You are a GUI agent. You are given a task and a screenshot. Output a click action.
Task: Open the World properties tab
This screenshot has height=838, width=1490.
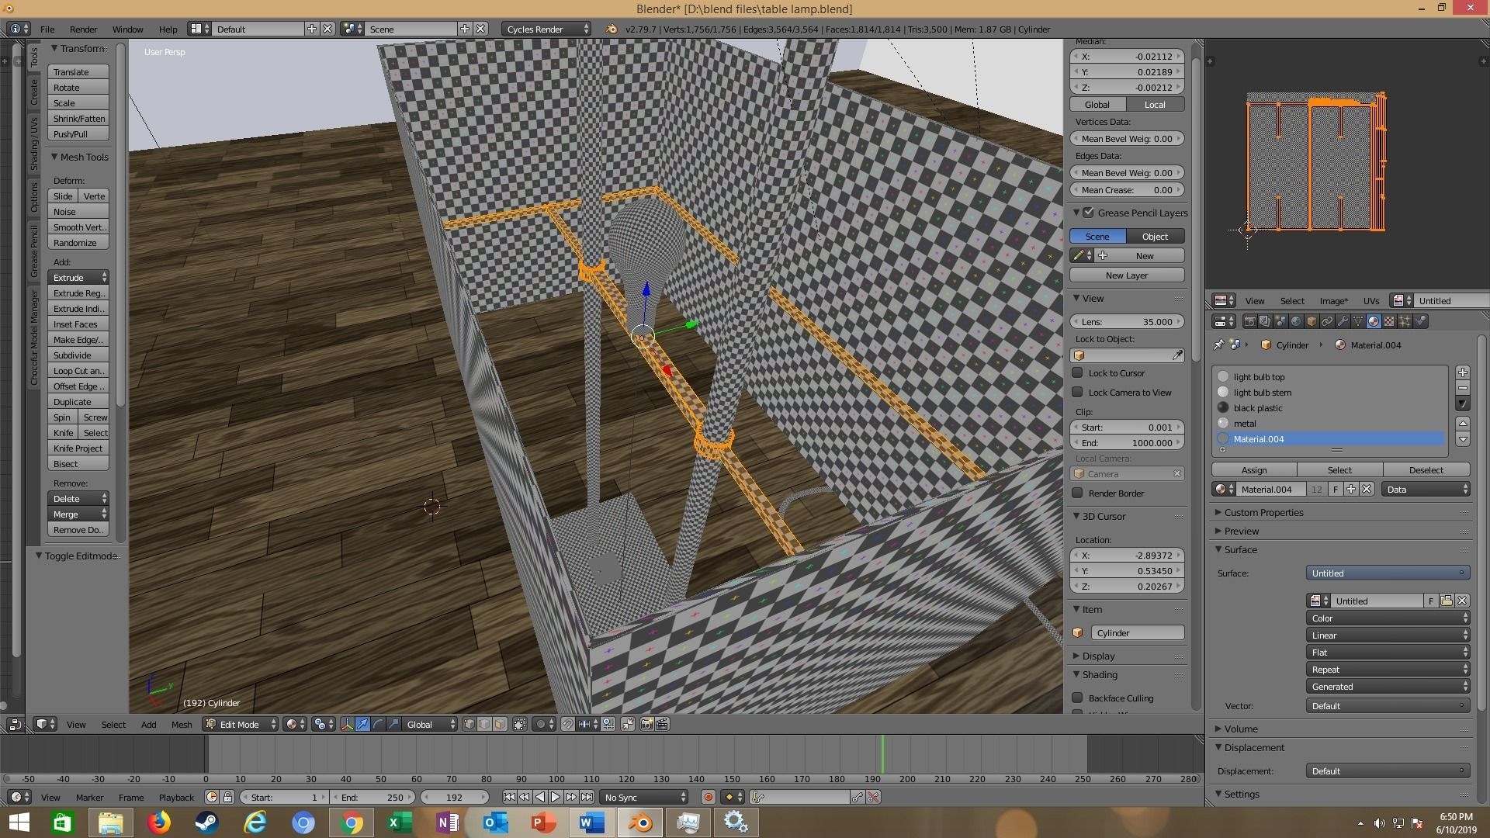coord(1296,321)
